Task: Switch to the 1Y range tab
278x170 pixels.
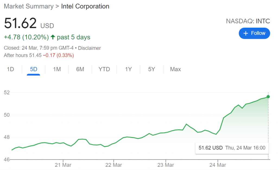Action: [x=128, y=69]
